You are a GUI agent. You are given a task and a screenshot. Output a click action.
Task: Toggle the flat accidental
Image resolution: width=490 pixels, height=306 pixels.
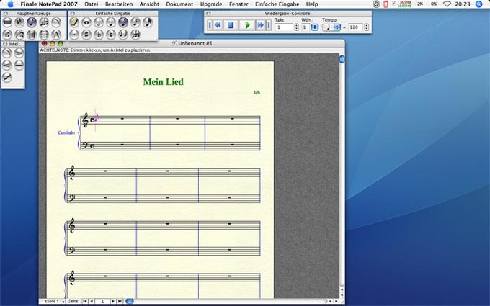click(x=99, y=35)
